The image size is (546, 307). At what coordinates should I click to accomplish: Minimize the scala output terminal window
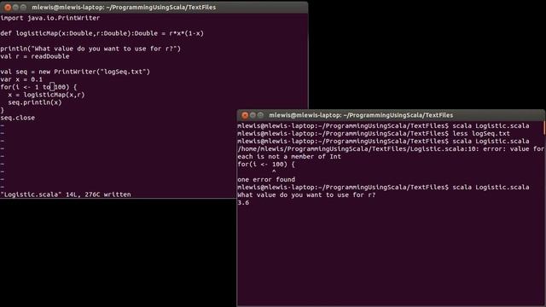click(x=253, y=115)
